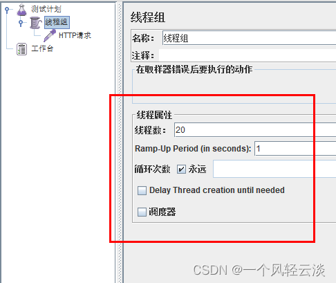The image size is (336, 283).
Task: Click the test plan flask icon
Action: tap(21, 10)
